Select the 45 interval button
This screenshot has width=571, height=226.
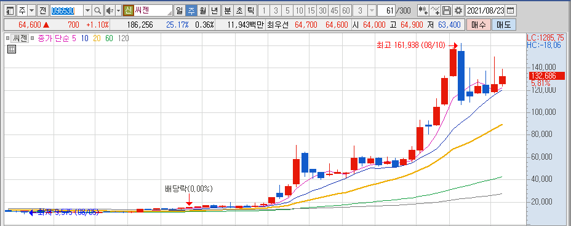(335, 10)
